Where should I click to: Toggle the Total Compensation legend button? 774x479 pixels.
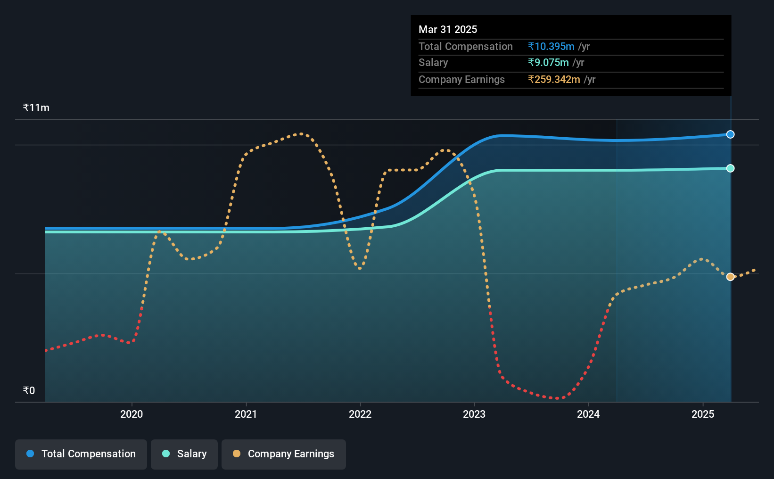tap(81, 454)
